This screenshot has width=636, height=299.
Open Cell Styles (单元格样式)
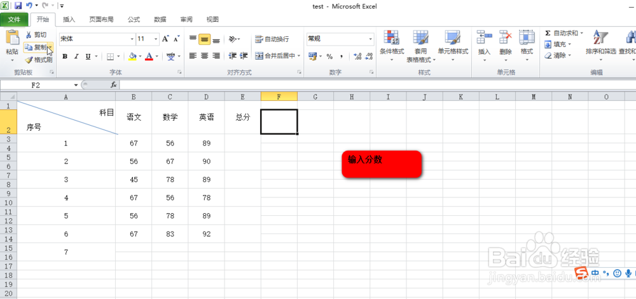[453, 45]
